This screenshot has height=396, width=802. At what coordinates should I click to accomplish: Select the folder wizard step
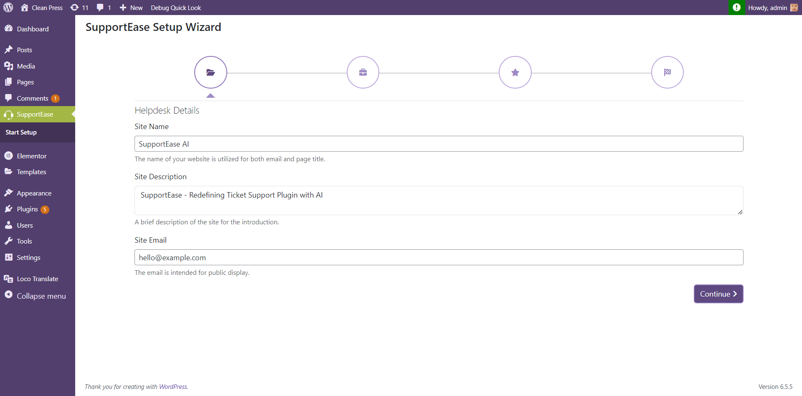pos(211,72)
